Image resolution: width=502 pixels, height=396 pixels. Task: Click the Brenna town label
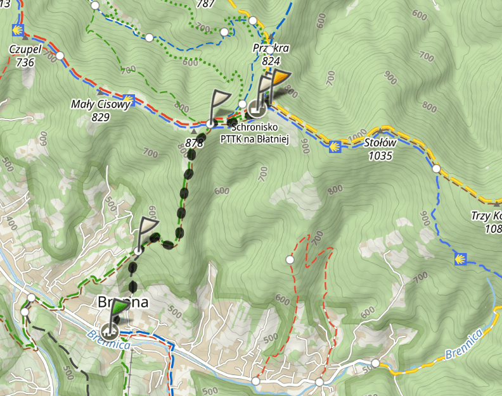point(123,302)
